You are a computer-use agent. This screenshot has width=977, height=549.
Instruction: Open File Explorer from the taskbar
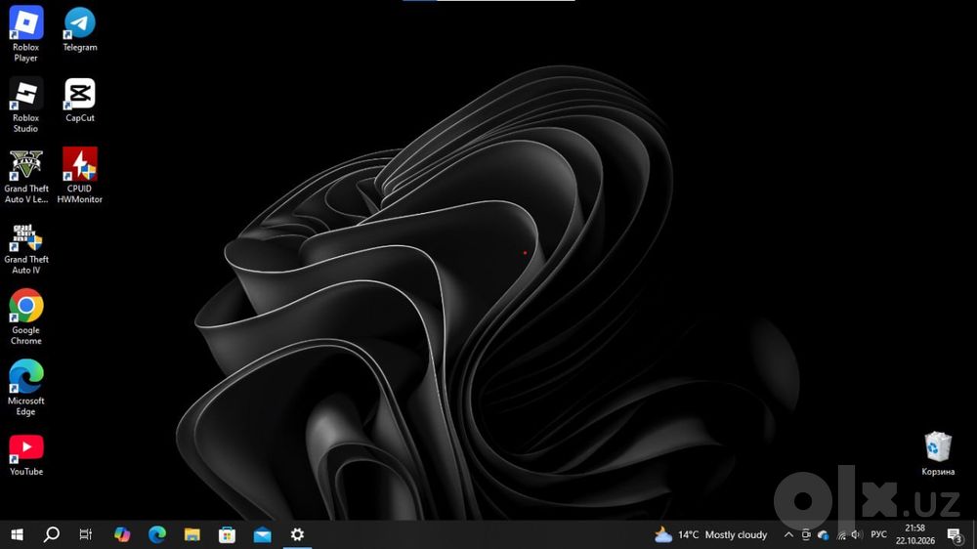coord(191,534)
